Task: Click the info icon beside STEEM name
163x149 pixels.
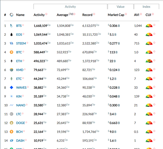Action: coord(27,43)
